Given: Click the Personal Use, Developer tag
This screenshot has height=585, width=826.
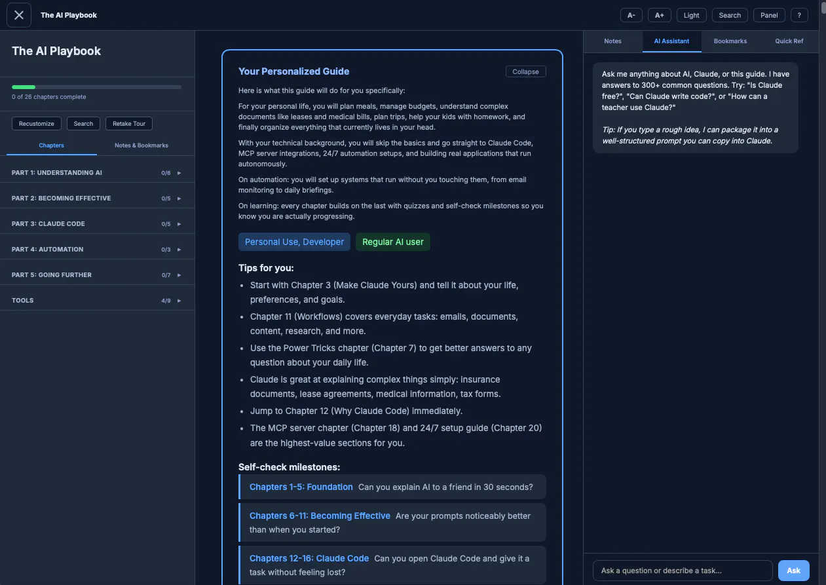Looking at the screenshot, I should (x=294, y=242).
